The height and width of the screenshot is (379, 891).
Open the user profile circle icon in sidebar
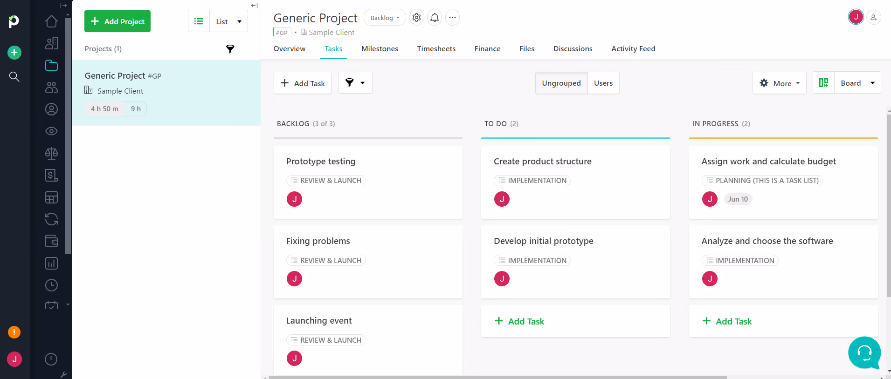[x=51, y=109]
